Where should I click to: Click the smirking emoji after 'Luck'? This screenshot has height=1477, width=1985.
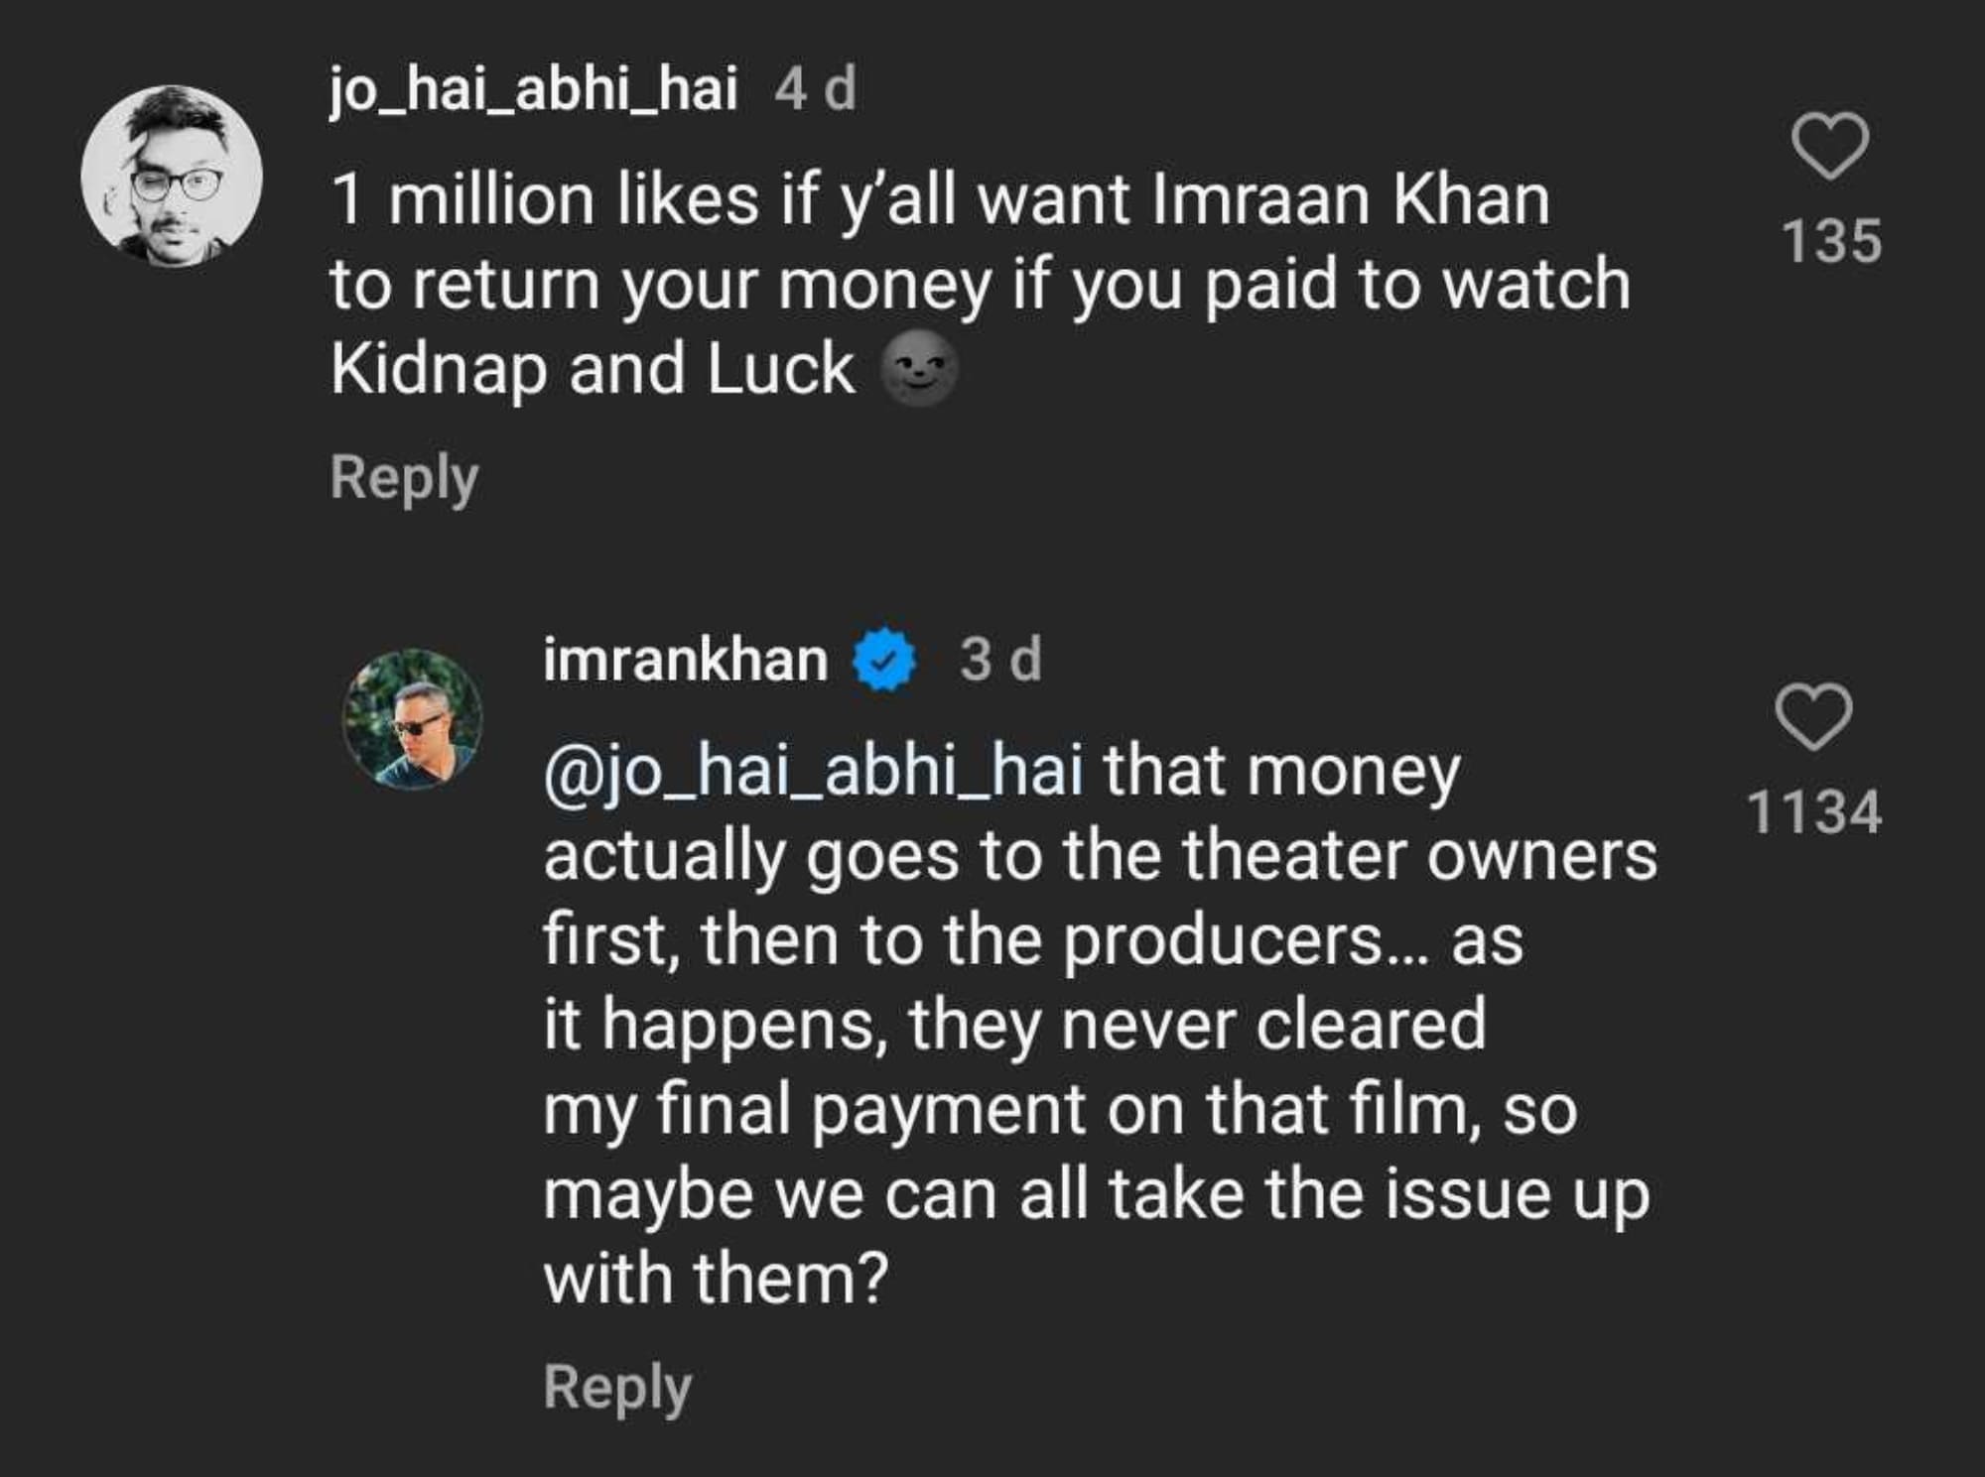point(919,369)
